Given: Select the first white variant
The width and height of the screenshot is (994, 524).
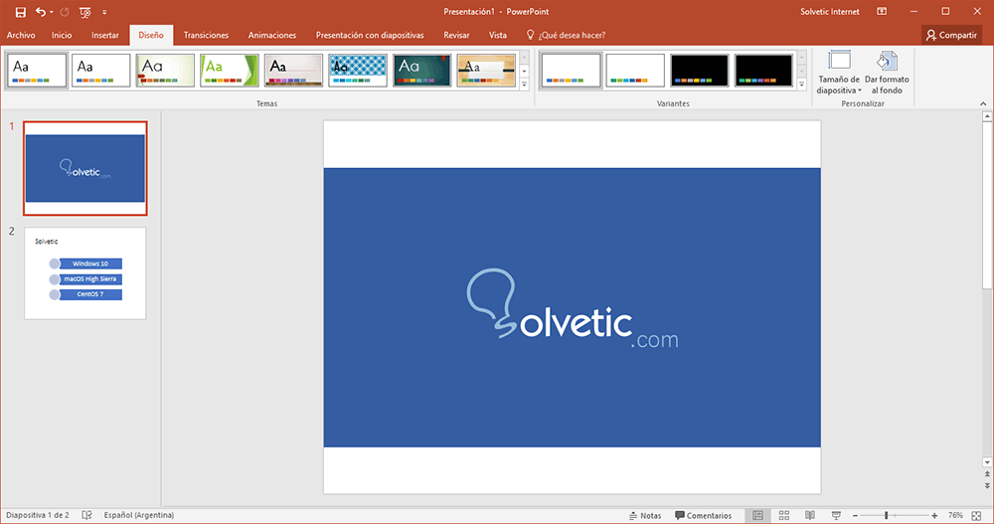Looking at the screenshot, I should tap(572, 70).
